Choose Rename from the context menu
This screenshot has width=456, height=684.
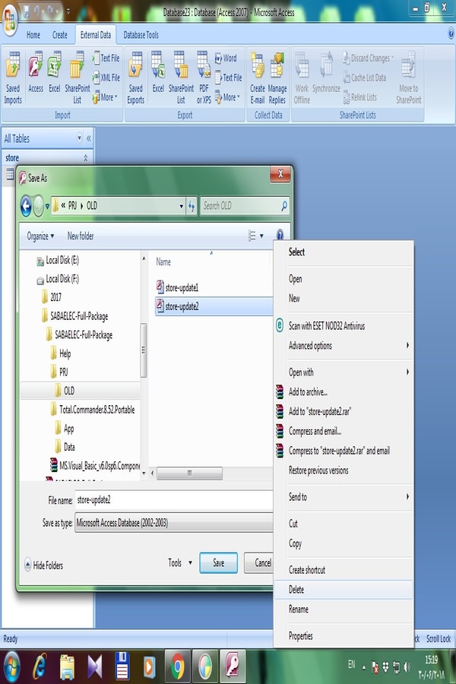click(344, 609)
